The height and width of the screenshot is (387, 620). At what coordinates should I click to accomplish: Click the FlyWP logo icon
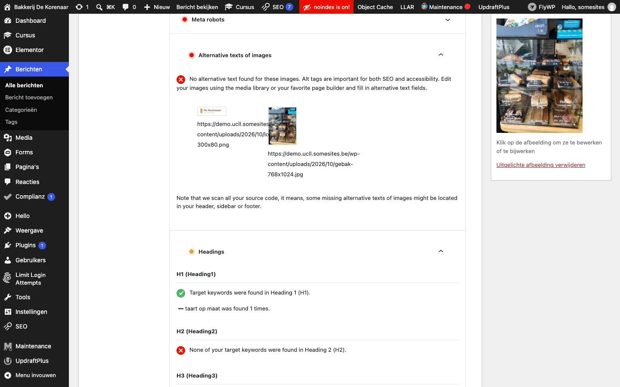(x=532, y=7)
